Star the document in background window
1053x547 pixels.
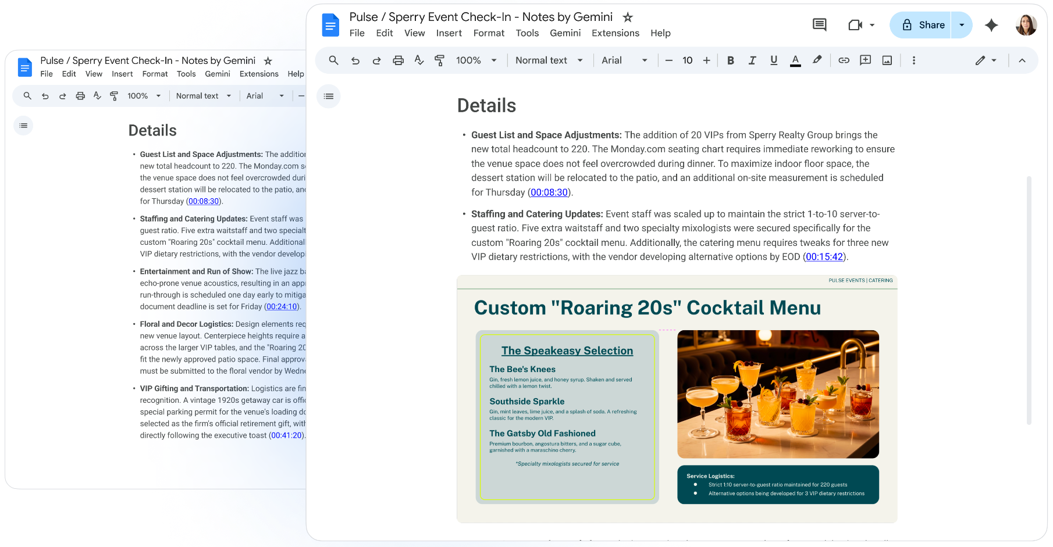coord(268,61)
